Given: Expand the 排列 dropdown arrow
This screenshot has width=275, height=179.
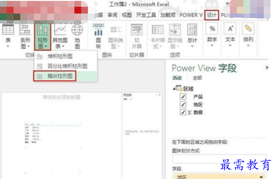Looking at the screenshot, I should point(248,46).
